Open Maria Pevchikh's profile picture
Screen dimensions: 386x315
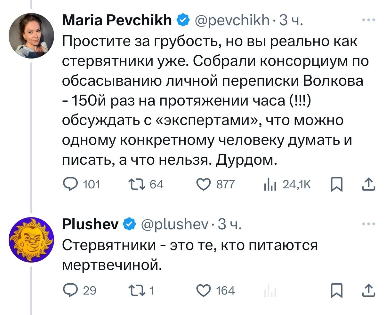31,36
